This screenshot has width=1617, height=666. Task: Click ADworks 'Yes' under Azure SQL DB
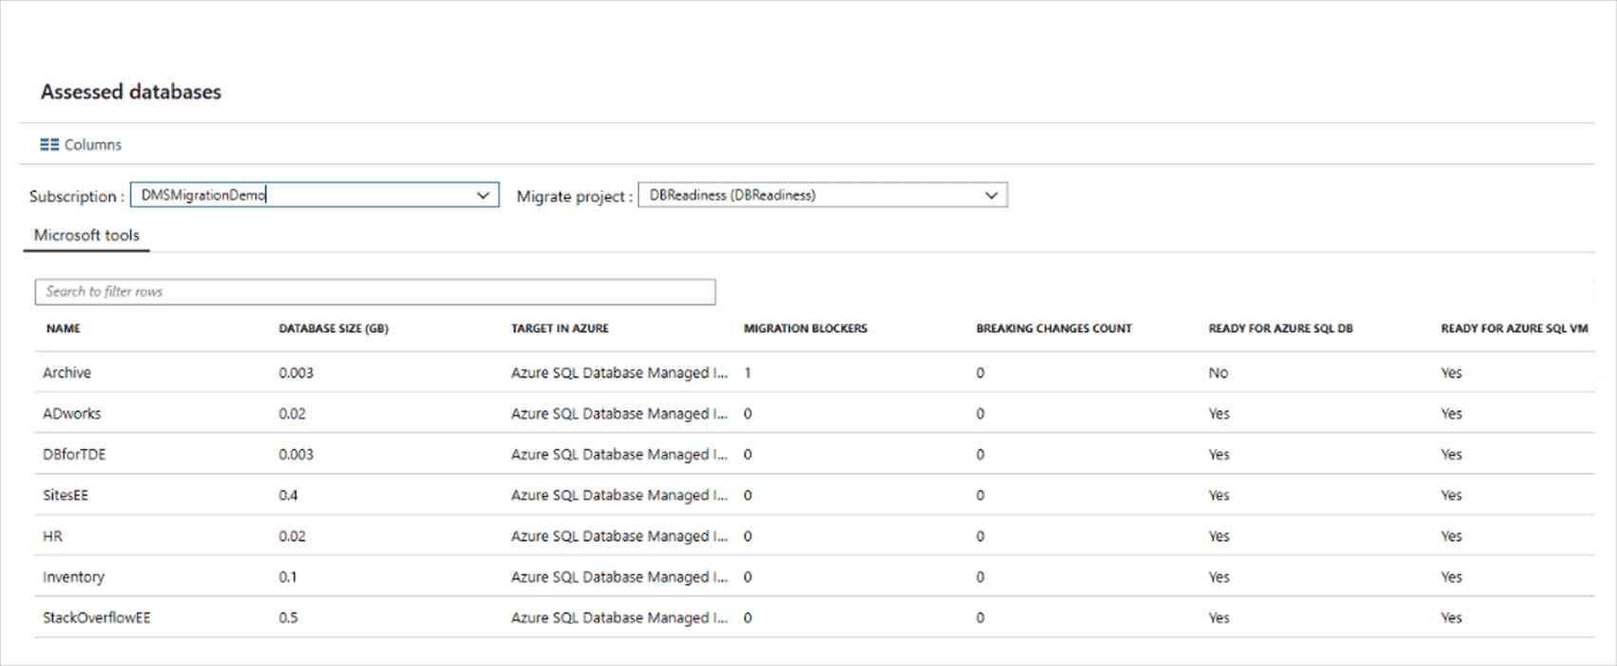pyautogui.click(x=1219, y=414)
